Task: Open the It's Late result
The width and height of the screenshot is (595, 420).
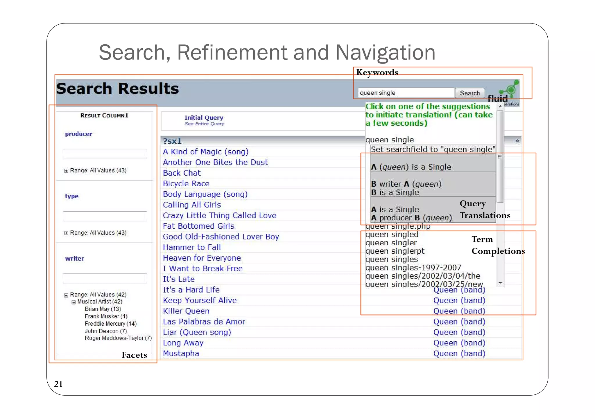Action: [179, 279]
